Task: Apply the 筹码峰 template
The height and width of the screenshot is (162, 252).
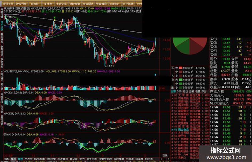Action: pyautogui.click(x=74, y=159)
